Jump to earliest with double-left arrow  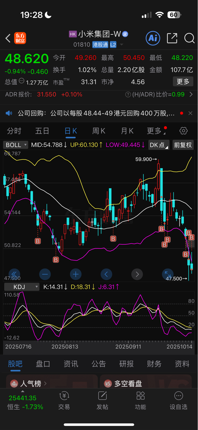(x=14, y=274)
